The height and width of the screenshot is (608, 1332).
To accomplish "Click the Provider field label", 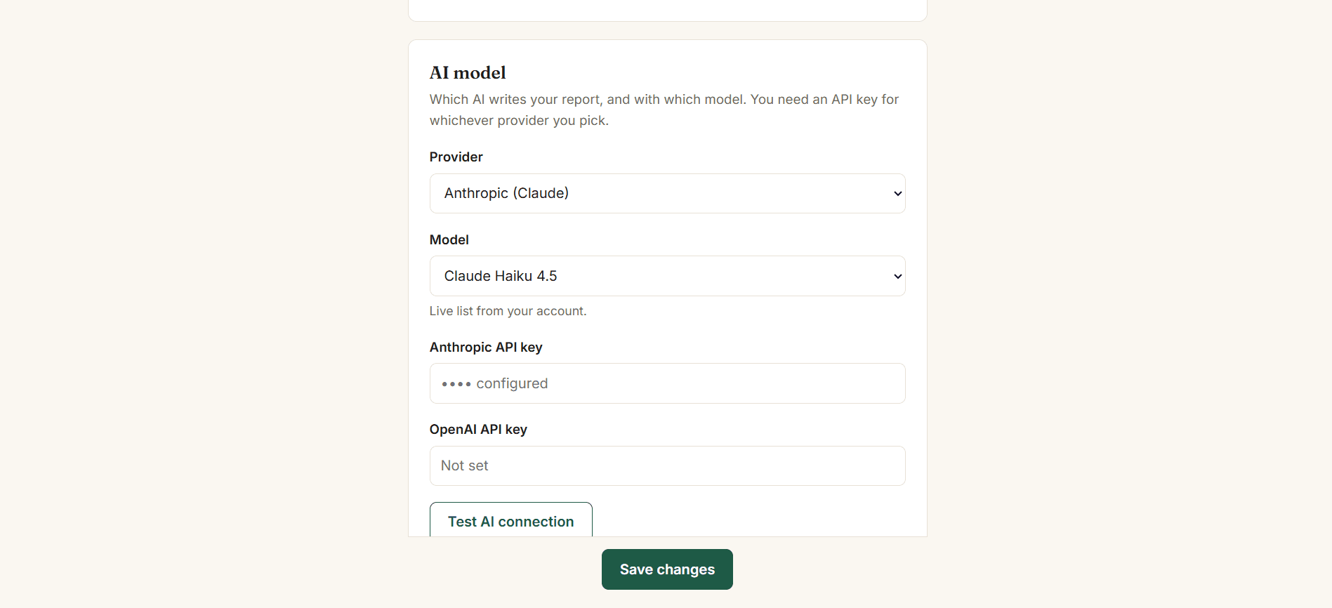I will tap(456, 157).
